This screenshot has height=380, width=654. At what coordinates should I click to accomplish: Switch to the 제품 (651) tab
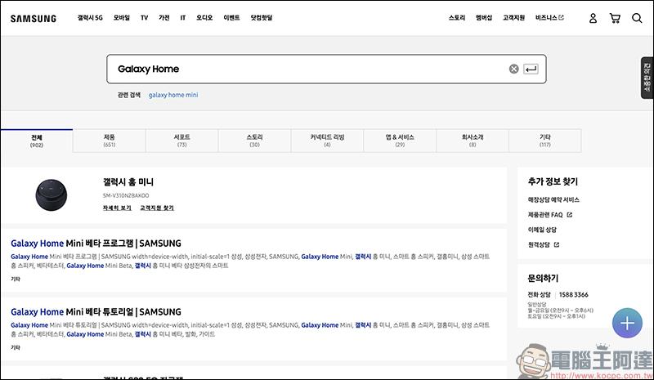[110, 141]
